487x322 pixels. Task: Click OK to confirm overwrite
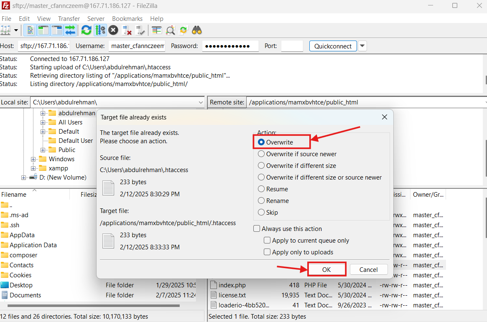coord(326,270)
